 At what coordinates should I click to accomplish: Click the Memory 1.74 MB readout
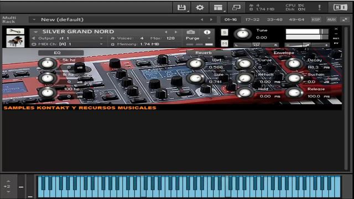click(138, 44)
